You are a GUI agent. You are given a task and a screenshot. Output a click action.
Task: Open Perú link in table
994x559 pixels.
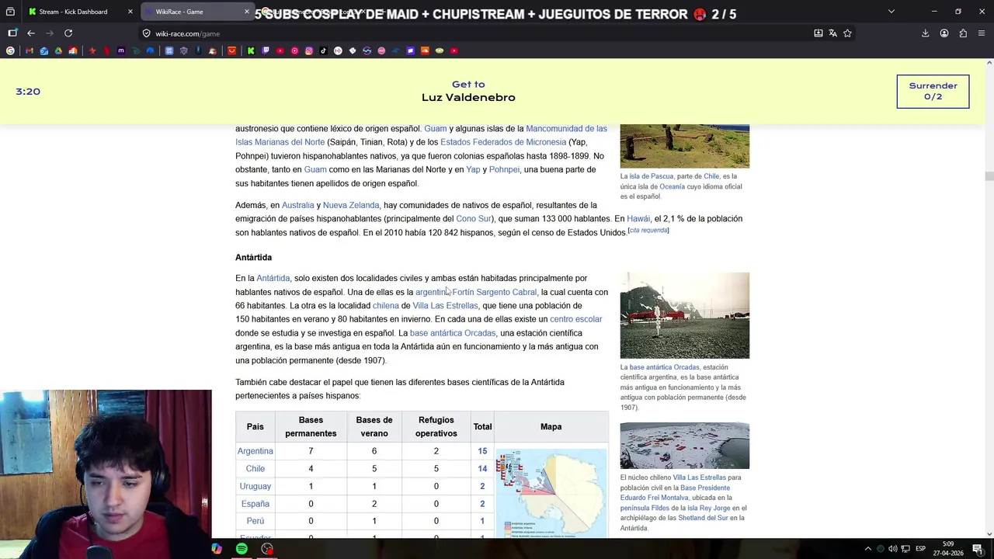tap(255, 521)
